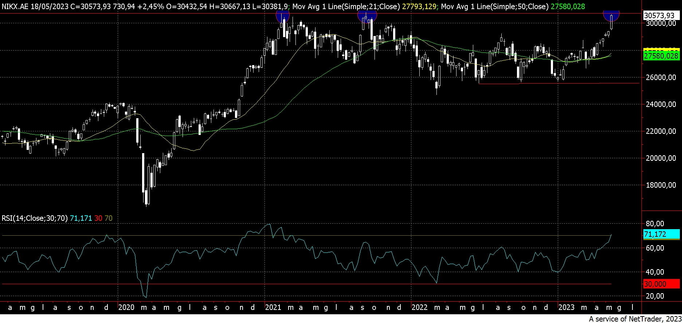The width and height of the screenshot is (682, 323).
Task: Click the 2023 year label on time axis
Action: click(567, 307)
